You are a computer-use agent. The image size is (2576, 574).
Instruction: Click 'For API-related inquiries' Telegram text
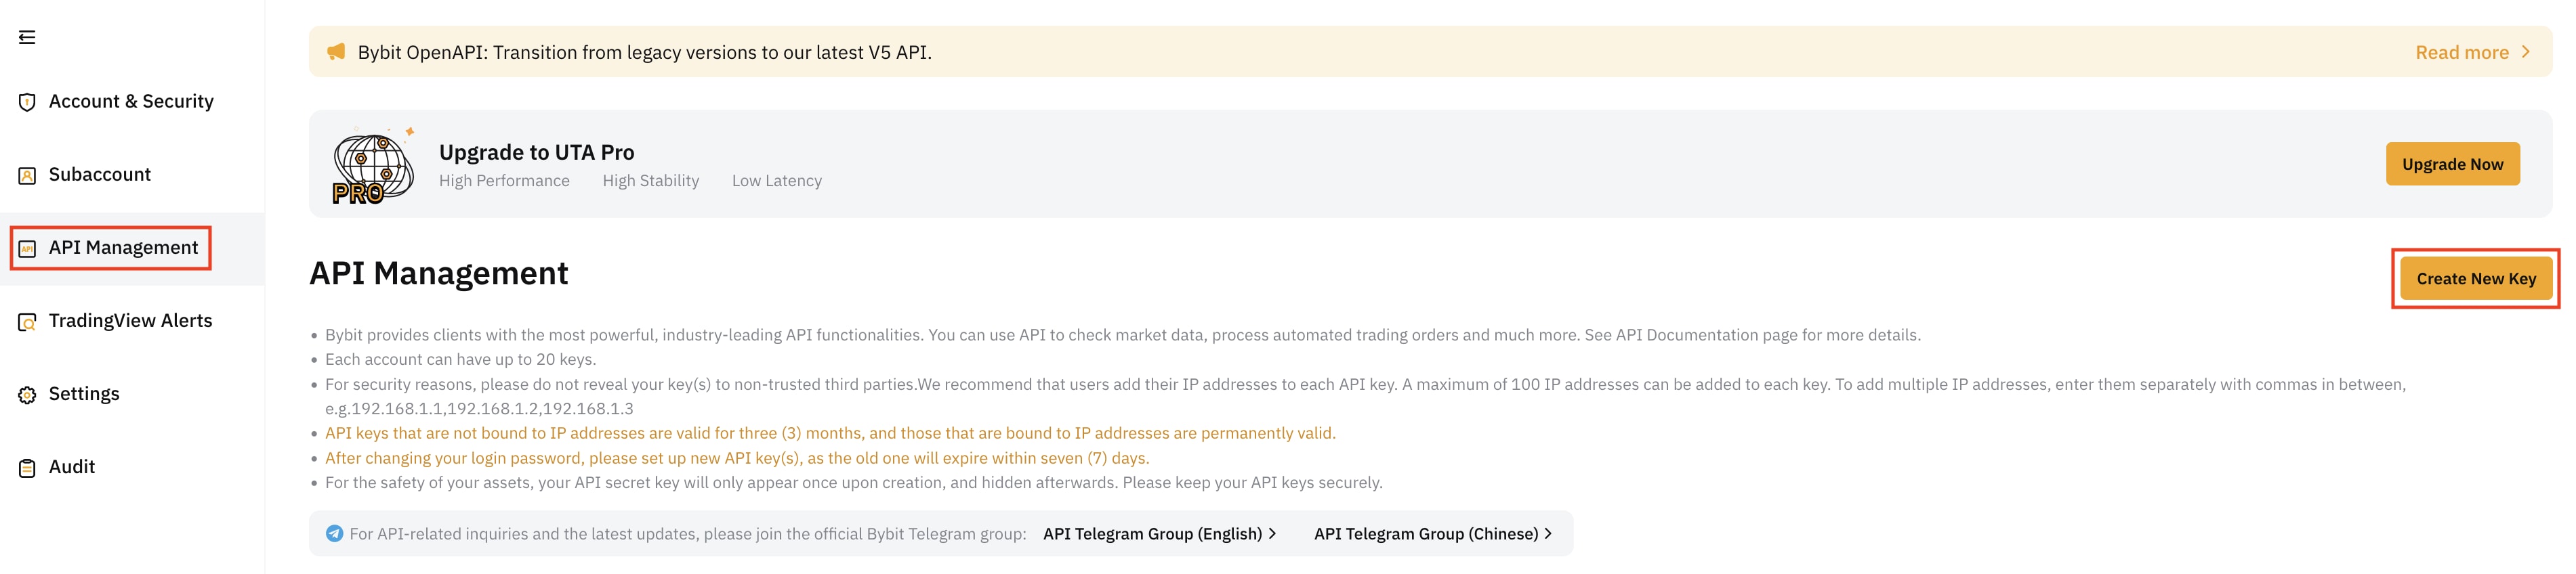687,533
